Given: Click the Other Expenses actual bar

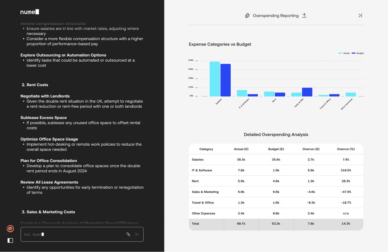Looking at the screenshot, I should (350, 94).
